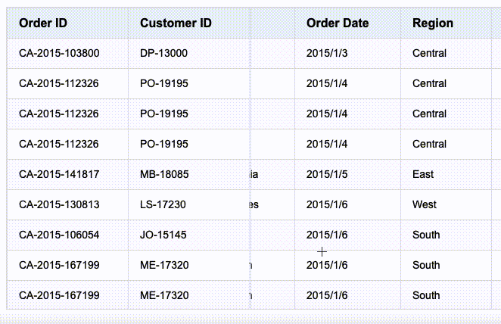Click South region in the JO-15145 row
Screen dimensions: 501x324
click(426, 235)
